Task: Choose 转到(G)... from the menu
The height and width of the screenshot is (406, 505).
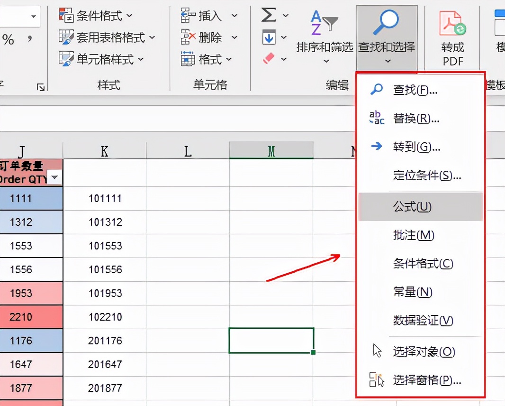Action: (x=421, y=147)
